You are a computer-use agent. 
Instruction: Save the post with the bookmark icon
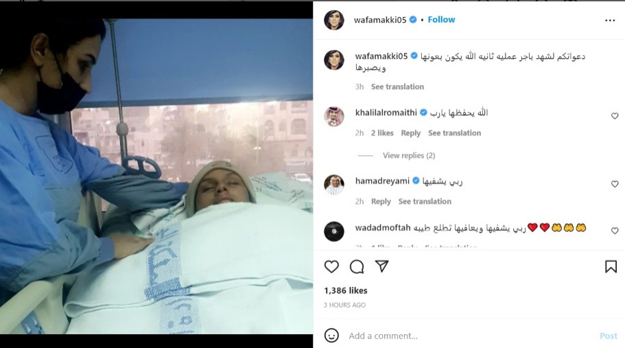click(x=611, y=267)
